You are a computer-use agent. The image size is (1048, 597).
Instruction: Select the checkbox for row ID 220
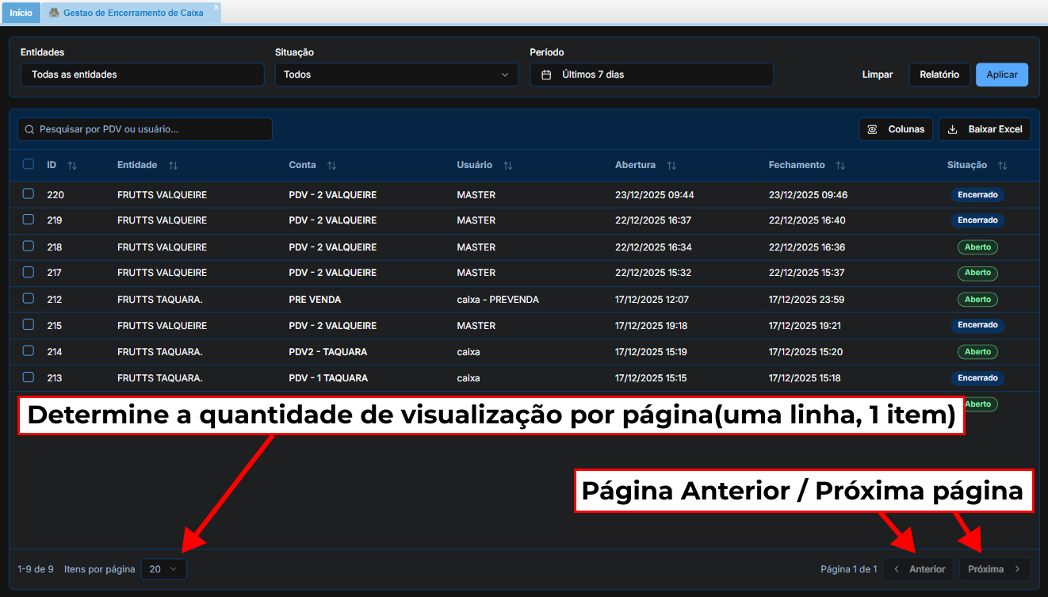(29, 193)
